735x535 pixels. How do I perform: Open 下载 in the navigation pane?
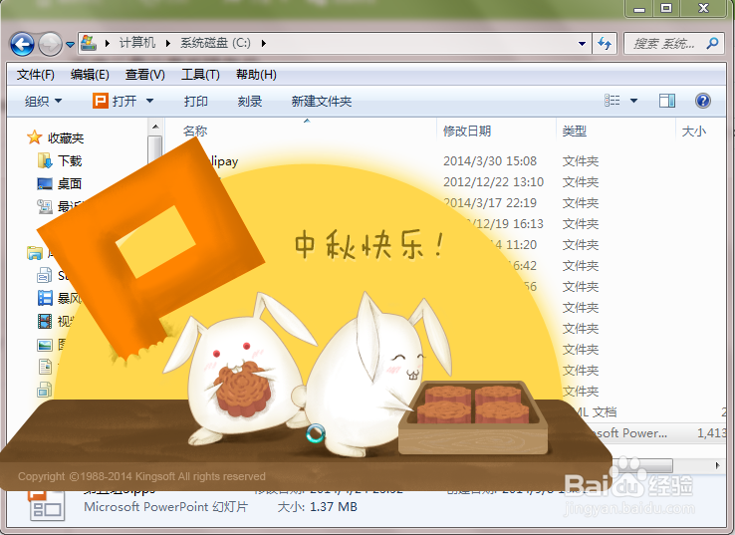pos(70,160)
